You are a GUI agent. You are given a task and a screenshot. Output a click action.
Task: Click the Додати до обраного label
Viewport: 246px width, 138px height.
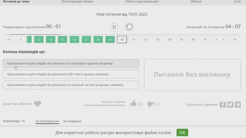click(x=18, y=104)
